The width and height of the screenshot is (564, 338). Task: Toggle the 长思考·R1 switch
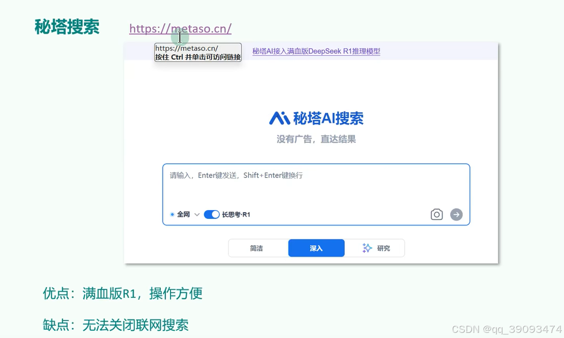tap(211, 215)
